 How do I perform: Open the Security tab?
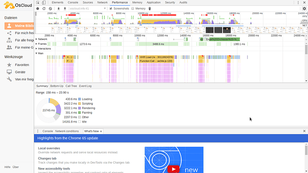[170, 3]
